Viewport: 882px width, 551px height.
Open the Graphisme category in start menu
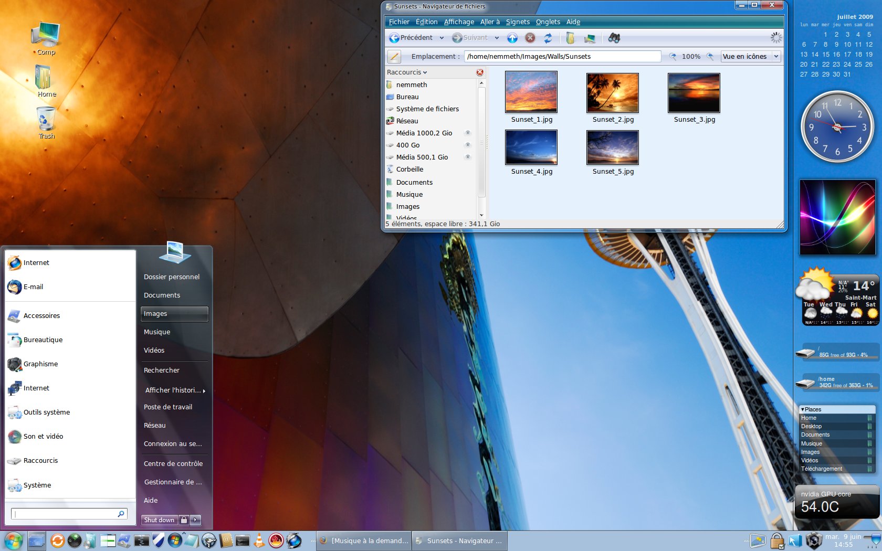[70, 364]
